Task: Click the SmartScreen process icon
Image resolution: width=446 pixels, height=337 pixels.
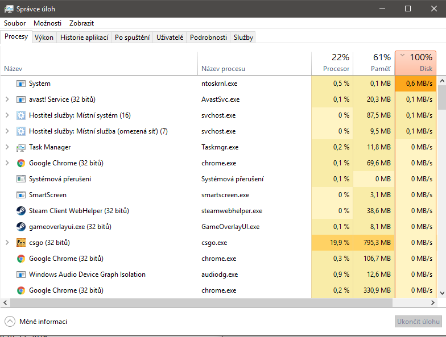Action: pos(21,195)
